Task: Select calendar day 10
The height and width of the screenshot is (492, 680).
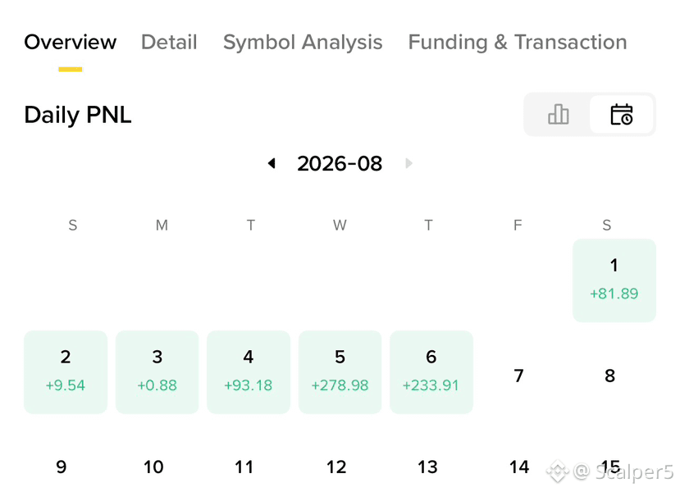Action: click(153, 467)
